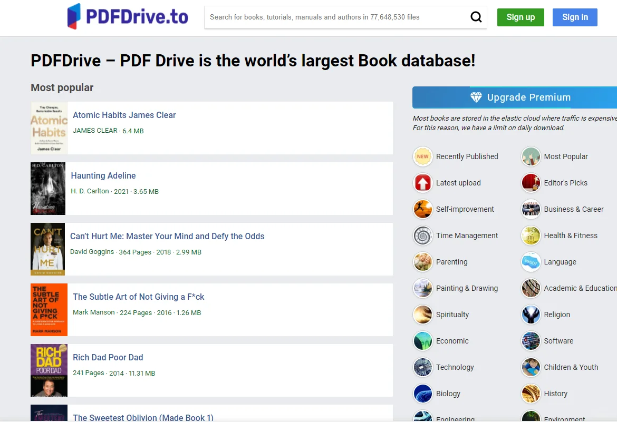
Task: Open the Haunting Adeline book link
Action: click(103, 176)
